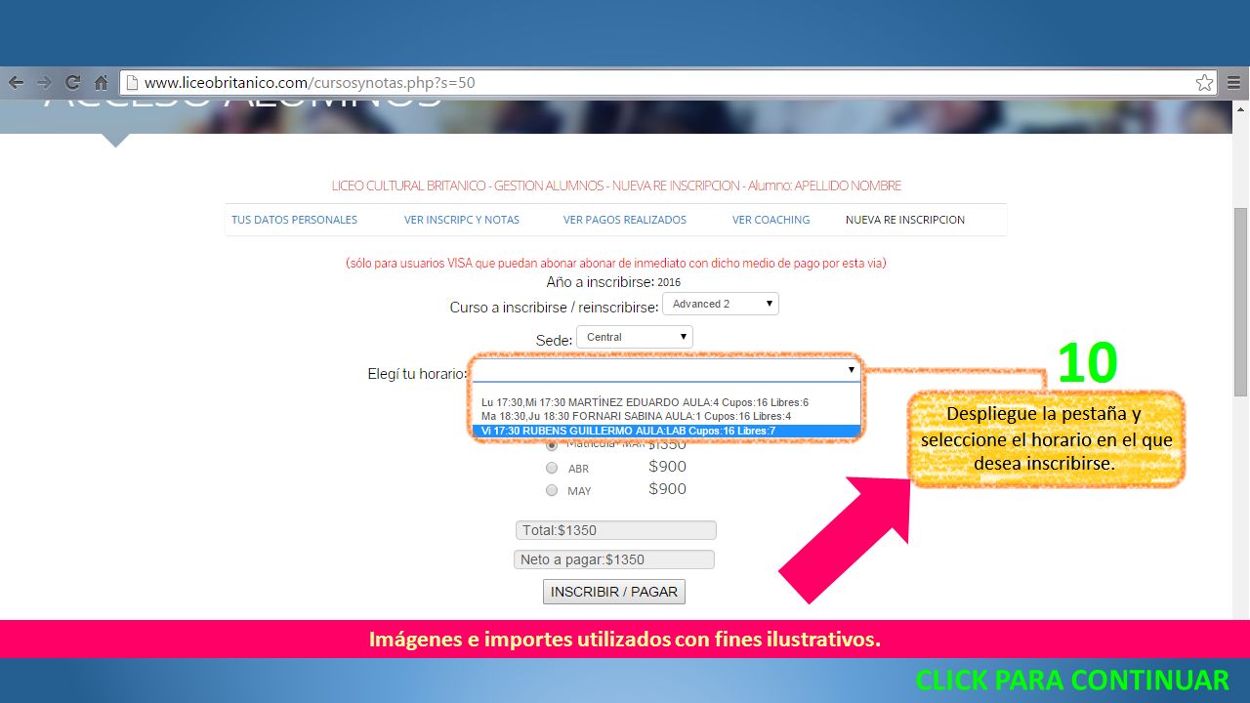
Task: Switch to VER INSCRIPC Y NOTAS tab
Action: pos(462,220)
